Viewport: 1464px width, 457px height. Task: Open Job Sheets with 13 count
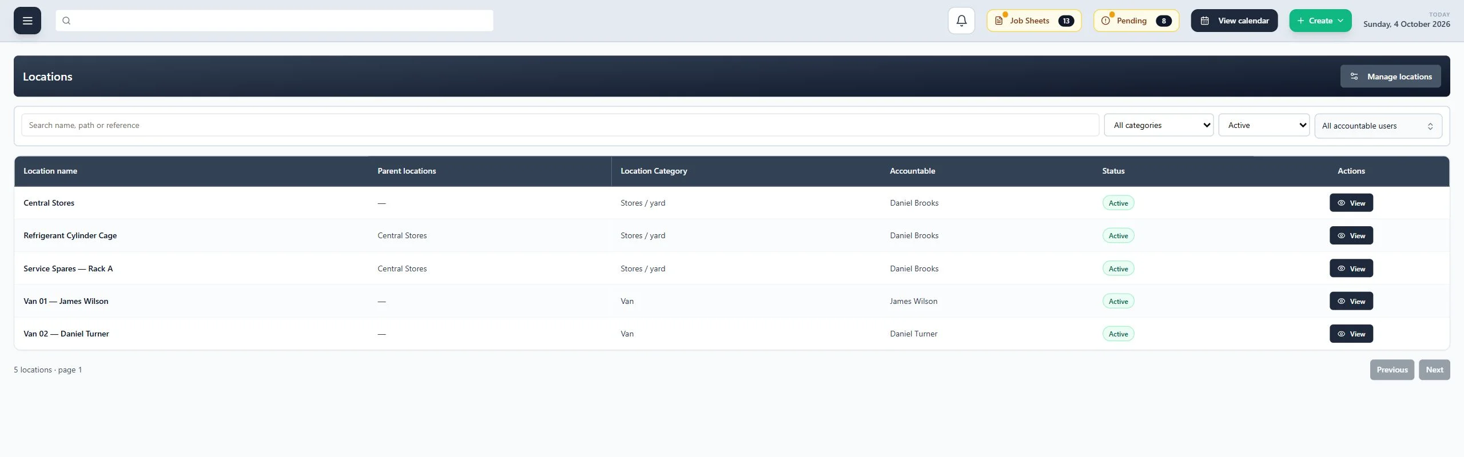coord(1034,21)
